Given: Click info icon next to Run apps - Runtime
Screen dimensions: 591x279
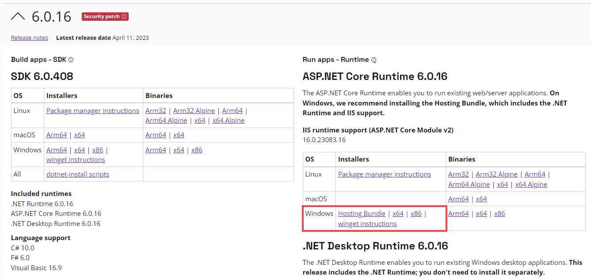Looking at the screenshot, I should coord(374,60).
